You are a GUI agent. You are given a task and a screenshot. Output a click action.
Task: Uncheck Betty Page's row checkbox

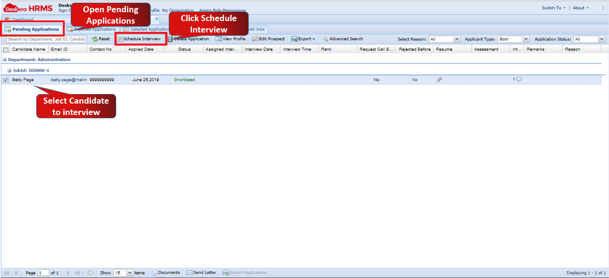6,80
